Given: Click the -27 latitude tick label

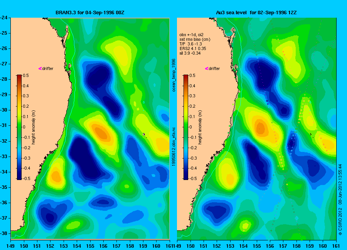Looking at the screenshot, I should [3, 64].
